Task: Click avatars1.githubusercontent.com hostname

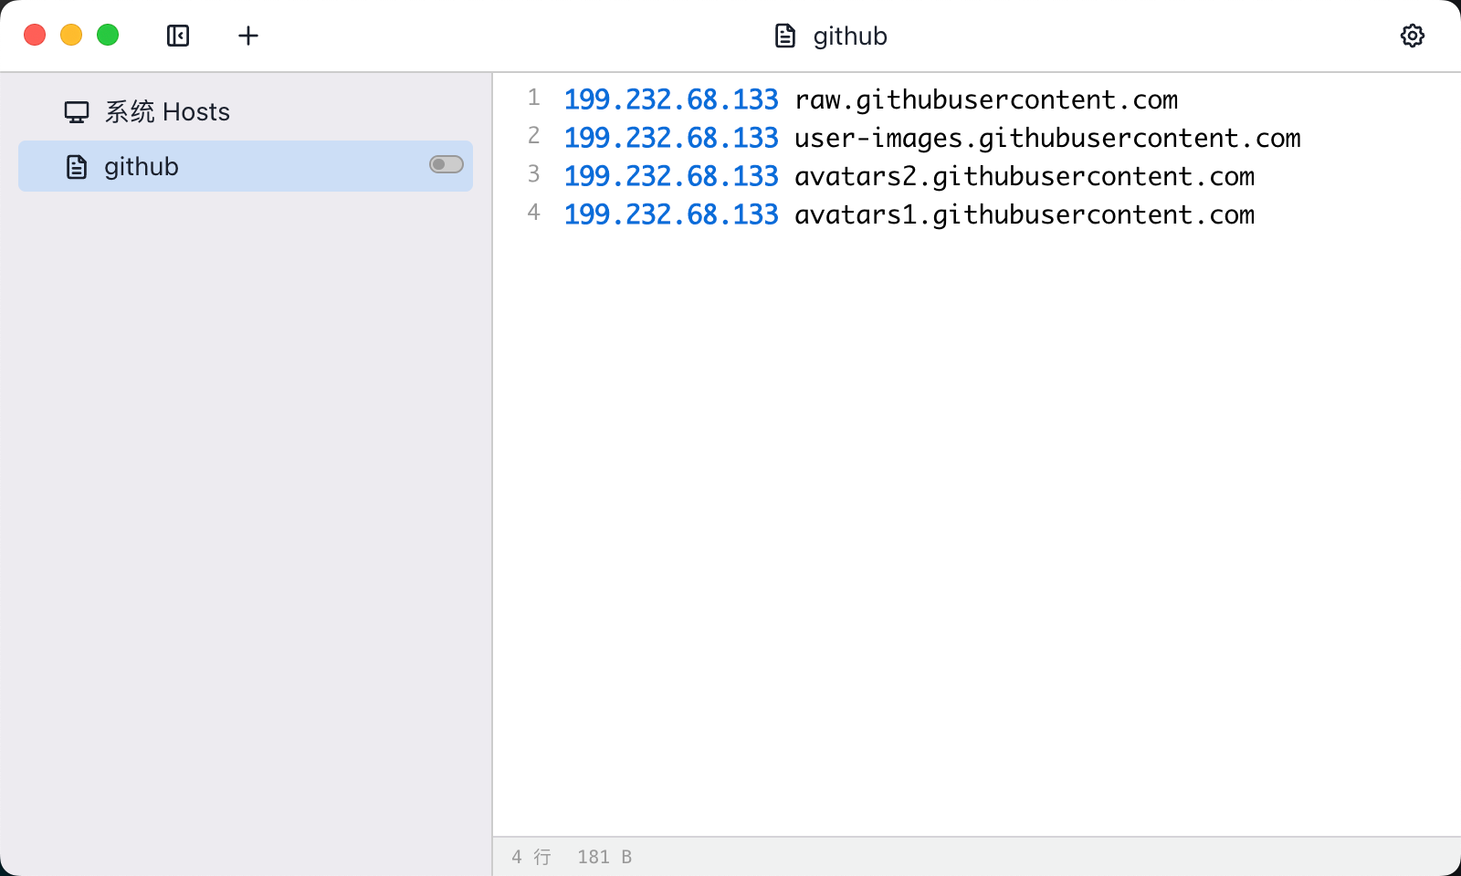Action: pyautogui.click(x=1025, y=214)
